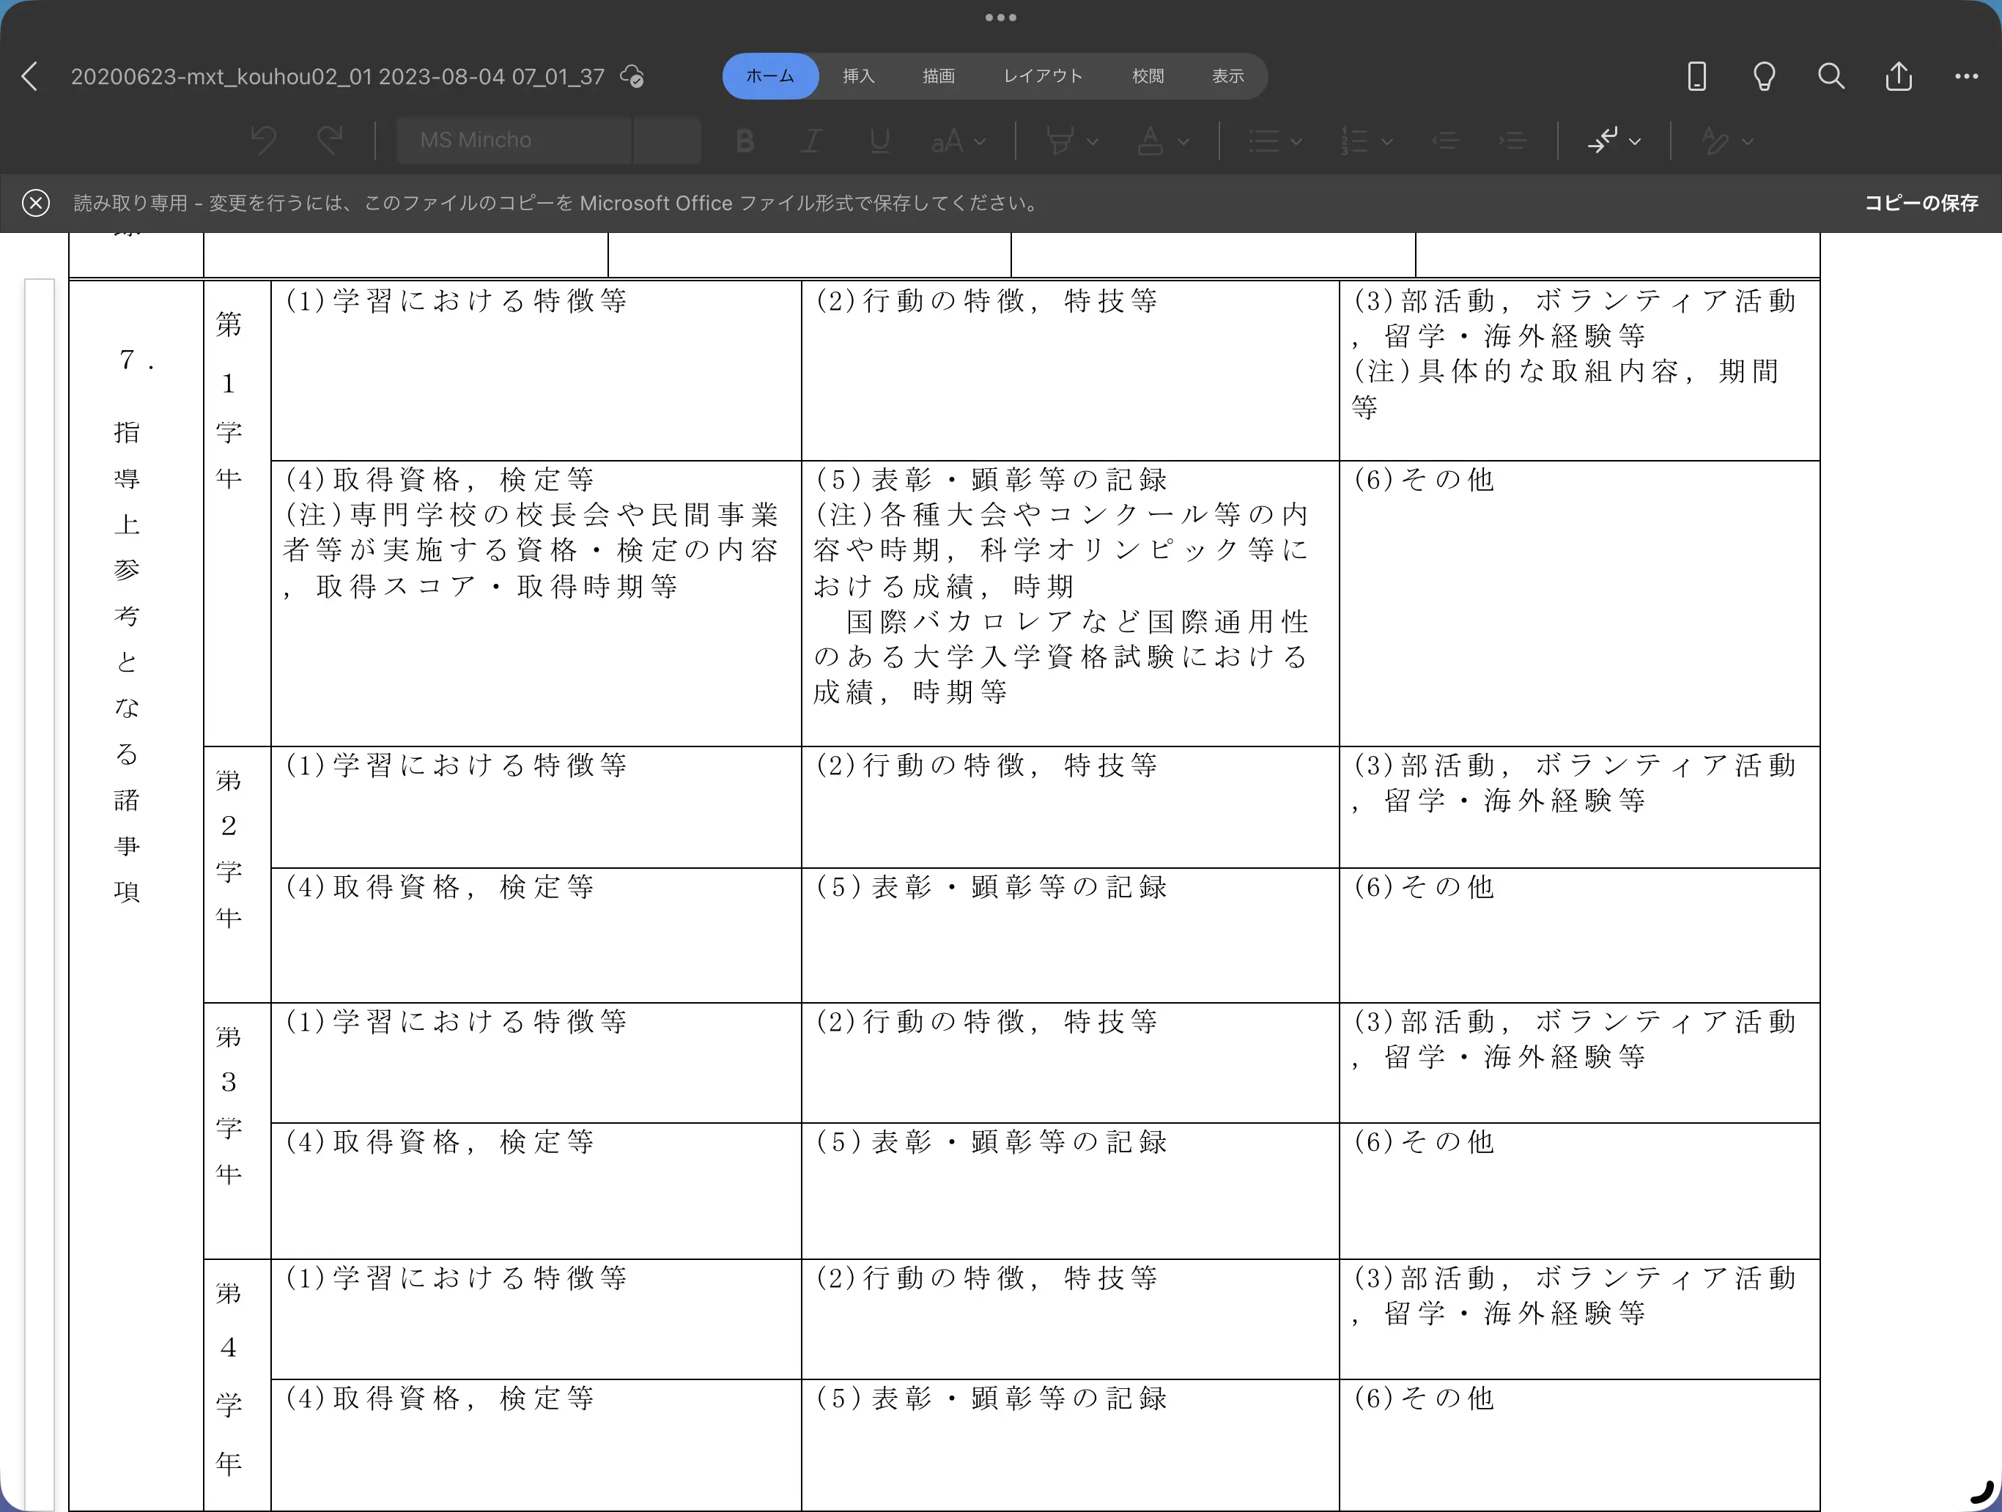This screenshot has height=1512, width=2002.
Task: Toggle italic formatting I button
Action: [x=812, y=141]
